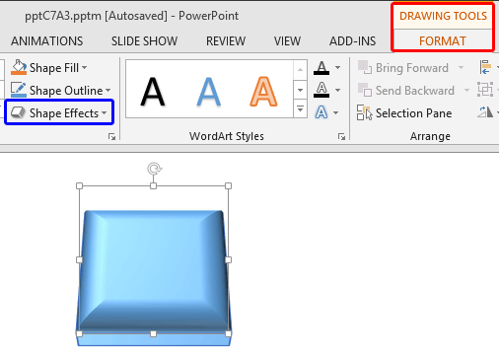Apply the orange outlined WordArt style
This screenshot has height=357, width=499.
(263, 92)
